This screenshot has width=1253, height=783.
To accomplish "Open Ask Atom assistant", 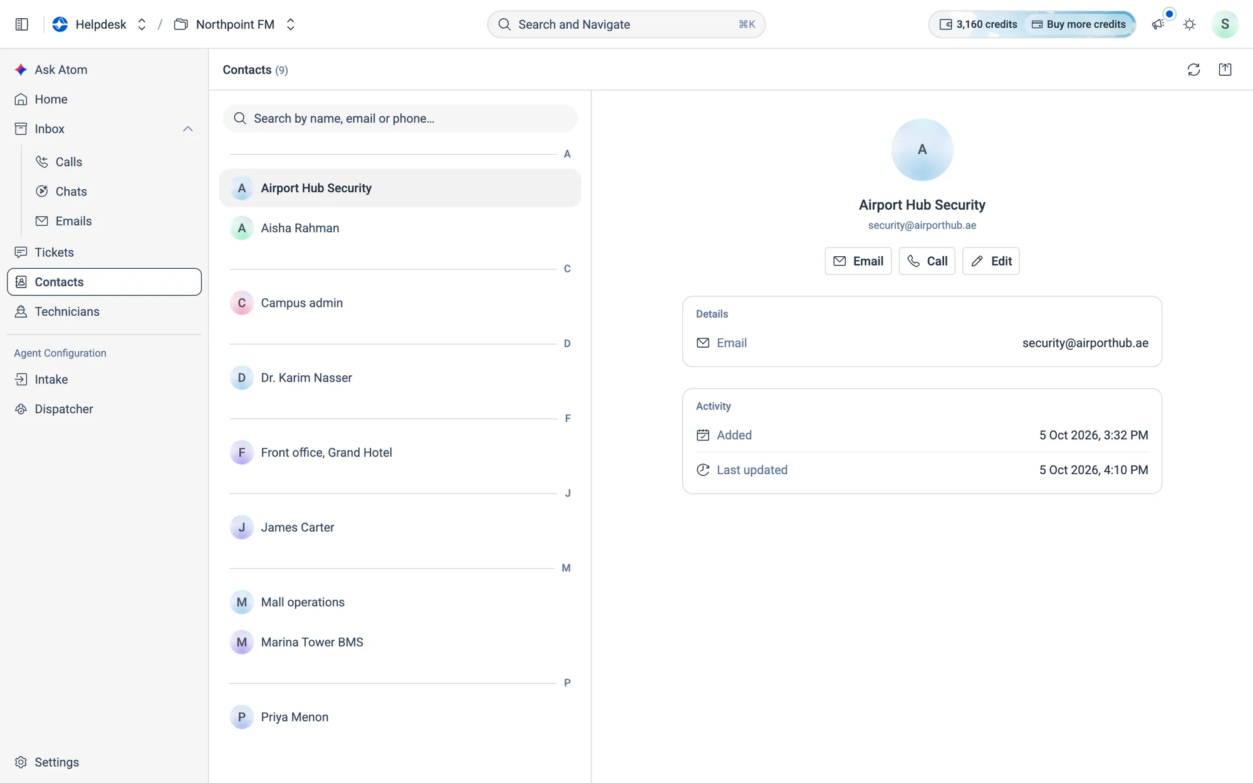I will 104,70.
